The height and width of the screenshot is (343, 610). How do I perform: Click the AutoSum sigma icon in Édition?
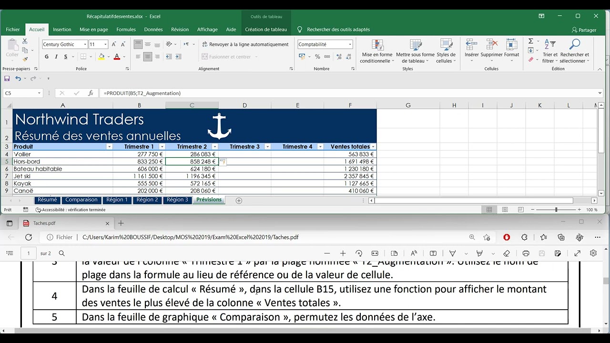[531, 41]
